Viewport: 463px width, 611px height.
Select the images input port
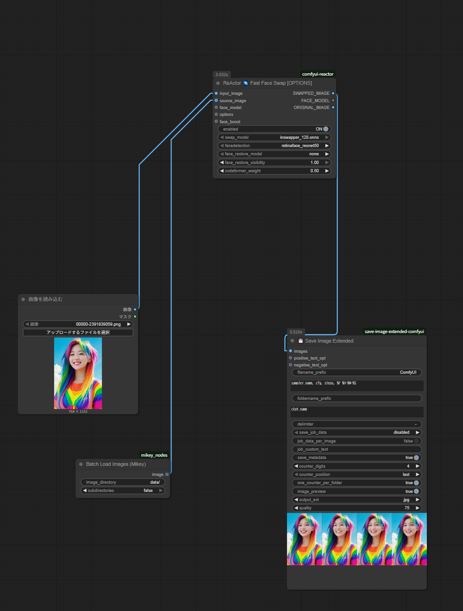(291, 351)
